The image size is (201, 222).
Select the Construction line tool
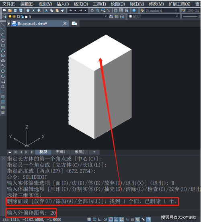click(3, 30)
